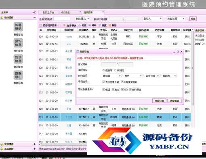Open the 阜阳市 dropdown in export dialog
Screen dimensions: 206x159
pyautogui.click(x=169, y=76)
